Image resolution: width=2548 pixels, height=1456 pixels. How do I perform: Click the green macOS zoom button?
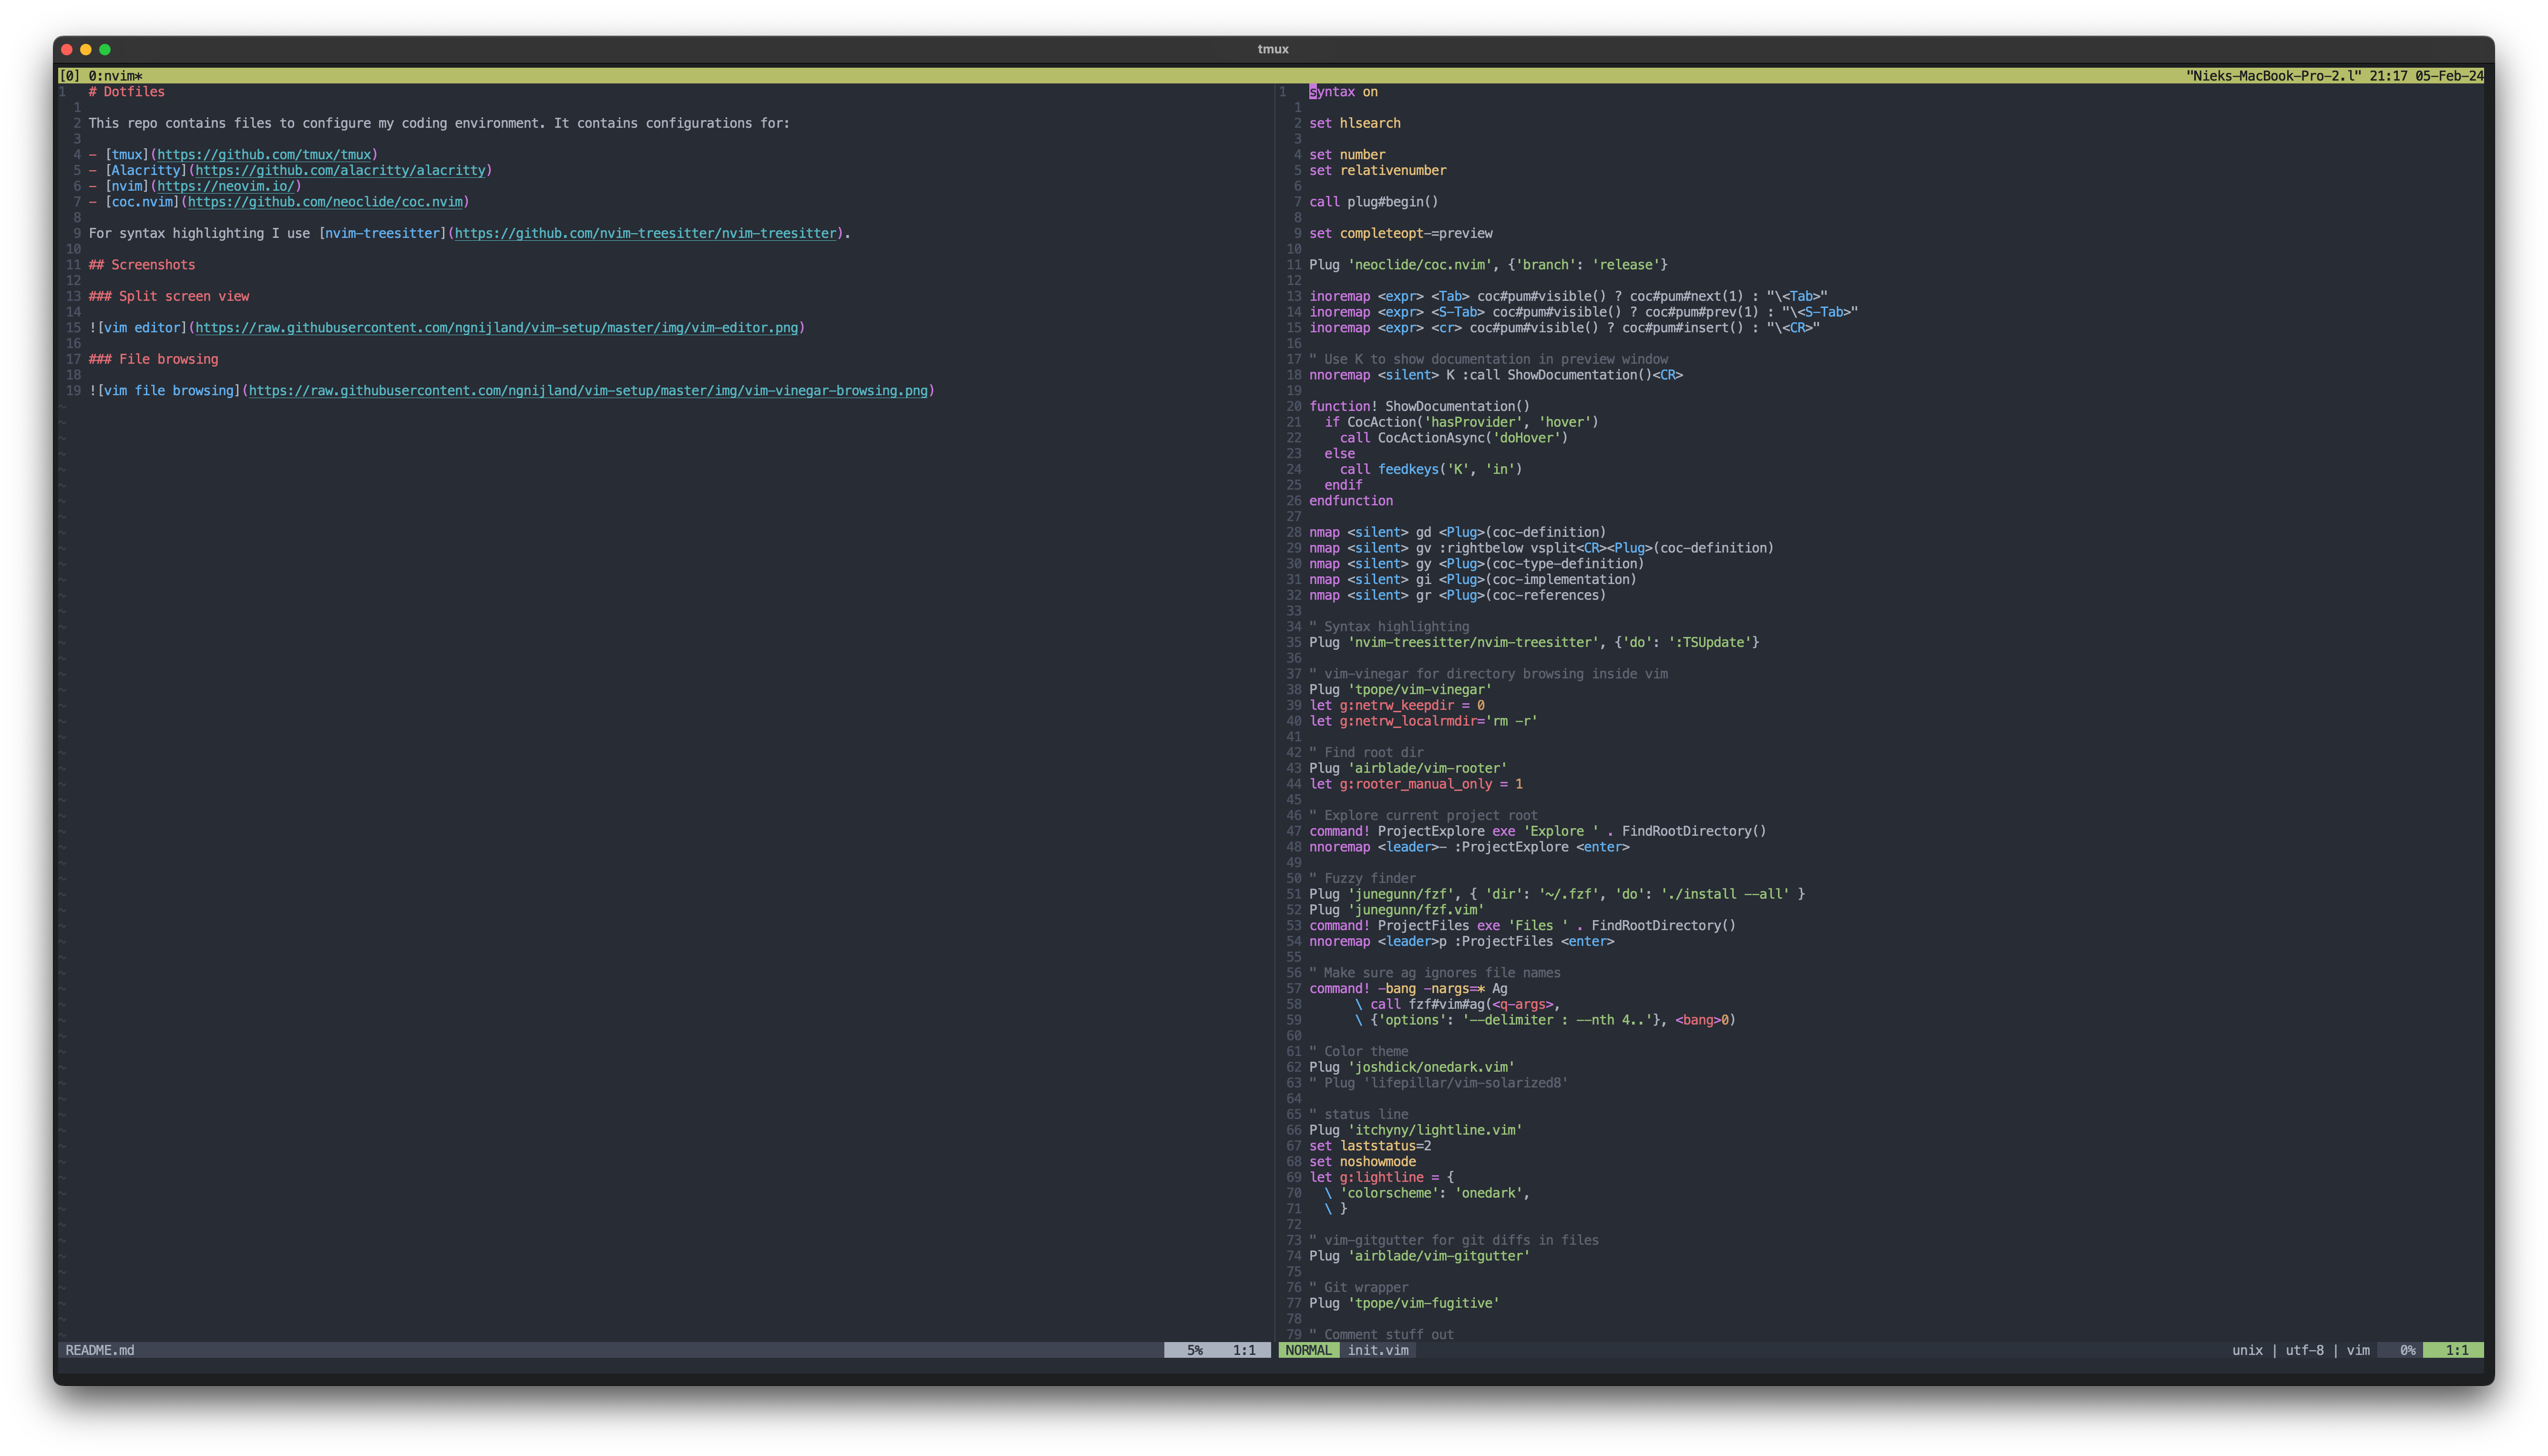pyautogui.click(x=105, y=49)
